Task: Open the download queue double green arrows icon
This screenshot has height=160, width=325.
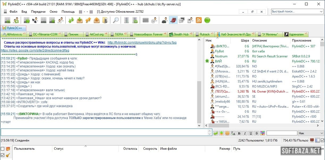Action: point(71,20)
